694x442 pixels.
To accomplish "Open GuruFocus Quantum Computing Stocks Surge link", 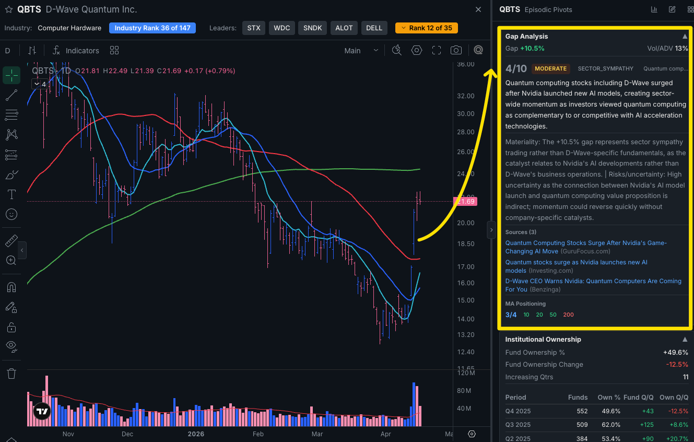I will (x=586, y=247).
